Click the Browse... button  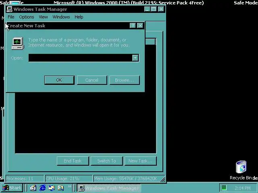coord(125,80)
